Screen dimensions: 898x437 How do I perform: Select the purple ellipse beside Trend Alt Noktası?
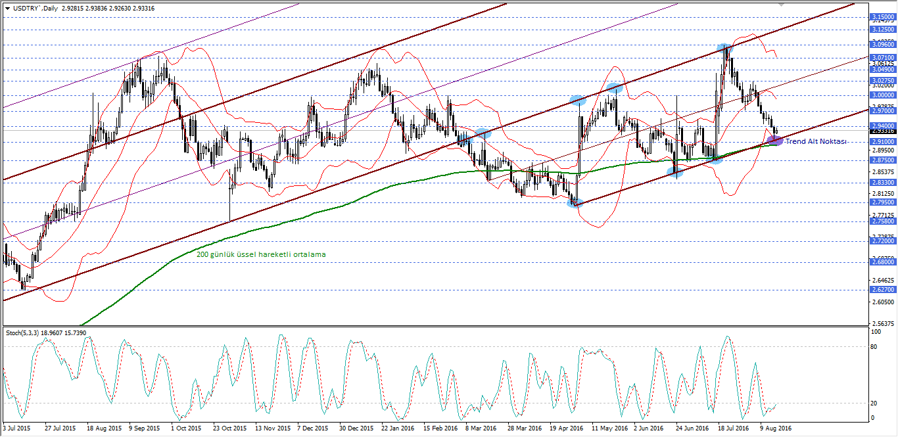pos(775,140)
